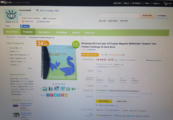This screenshot has height=120, width=173.
Task: Expand More store categories
Action: (31, 68)
